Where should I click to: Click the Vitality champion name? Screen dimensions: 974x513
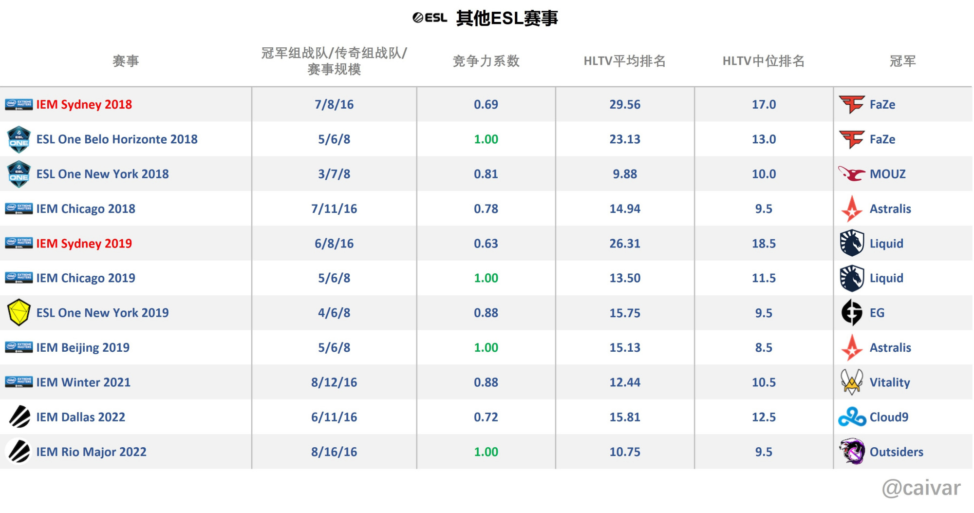[890, 382]
